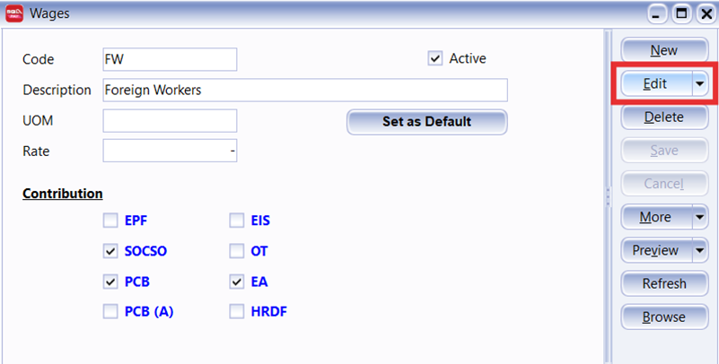The height and width of the screenshot is (364, 719).
Task: Open Browse view button
Action: (x=663, y=316)
